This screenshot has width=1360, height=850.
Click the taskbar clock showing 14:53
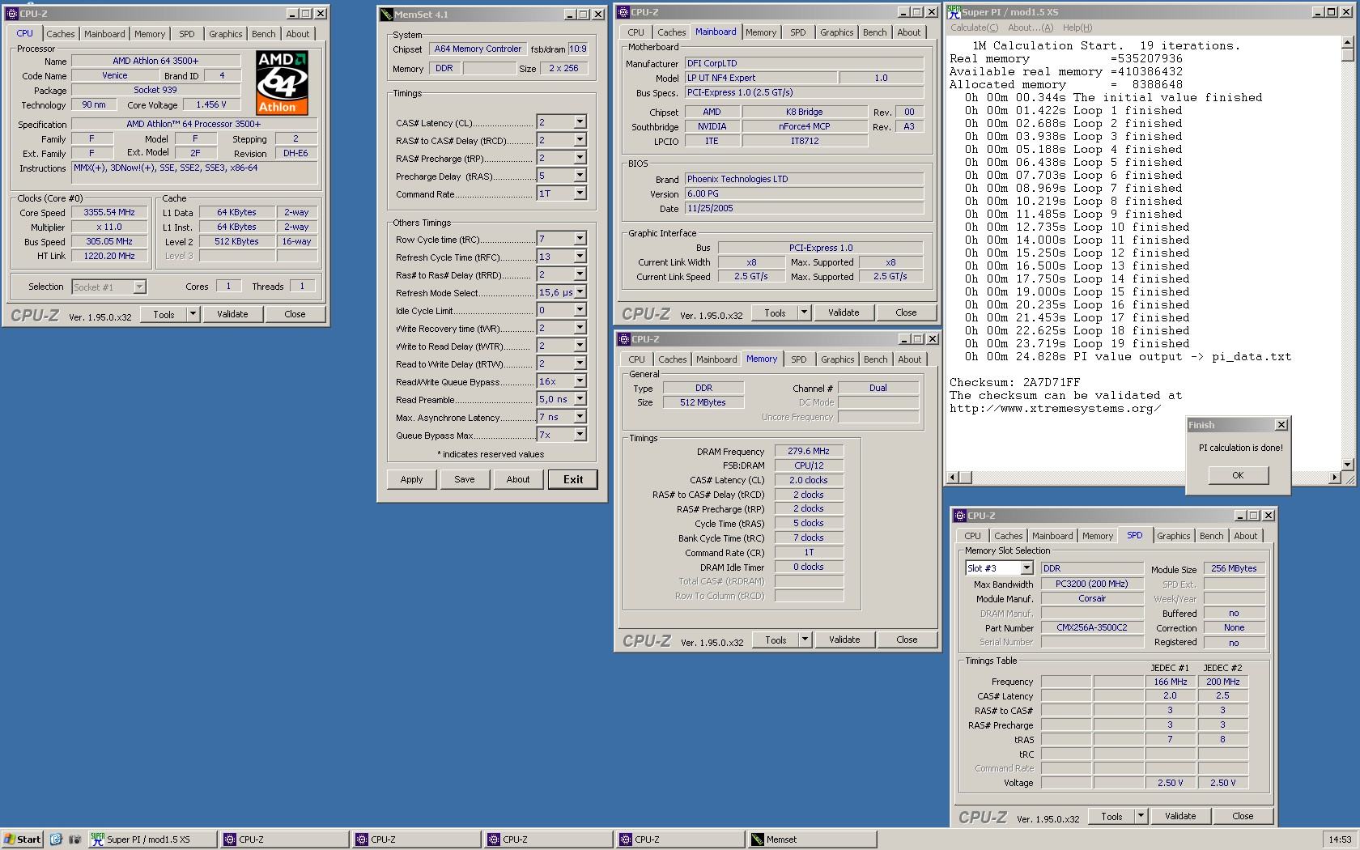click(1340, 839)
